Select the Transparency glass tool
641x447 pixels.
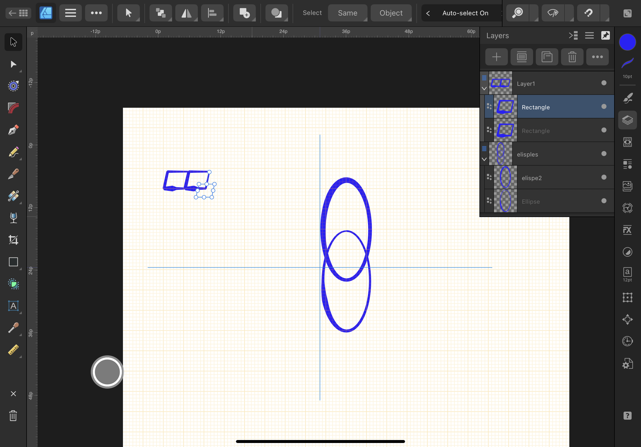point(13,218)
